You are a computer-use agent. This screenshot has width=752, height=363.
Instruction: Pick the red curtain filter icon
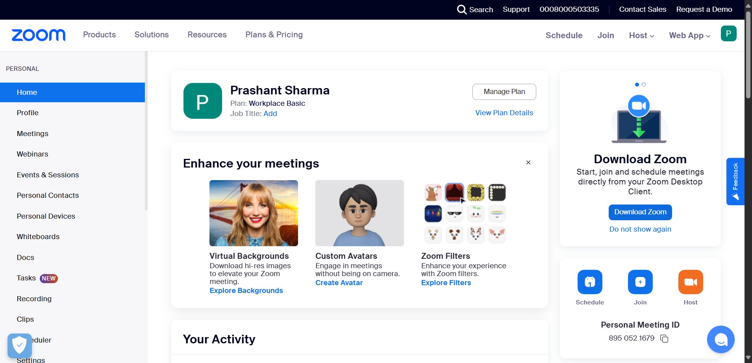454,192
